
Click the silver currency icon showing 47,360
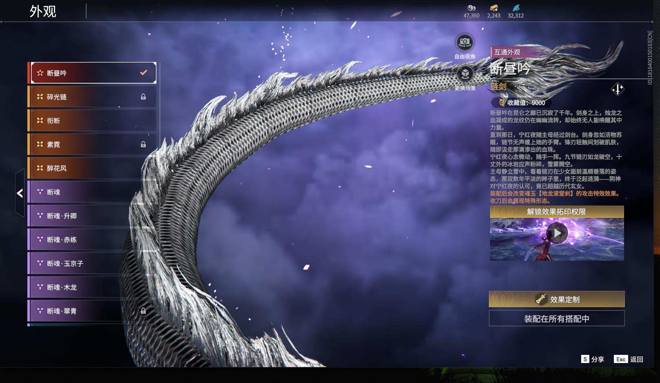pyautogui.click(x=471, y=8)
